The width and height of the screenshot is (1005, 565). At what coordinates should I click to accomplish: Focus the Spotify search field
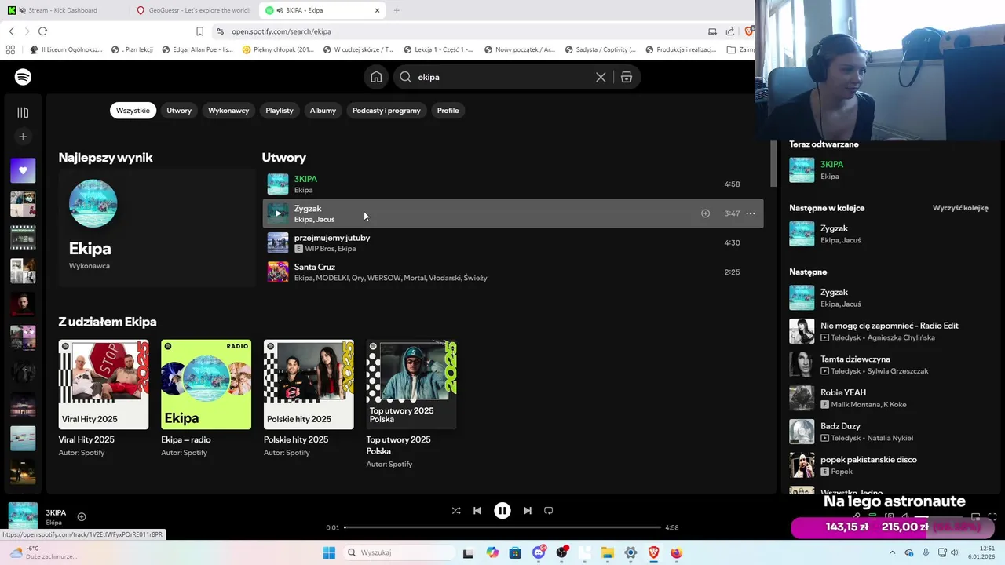coord(502,77)
